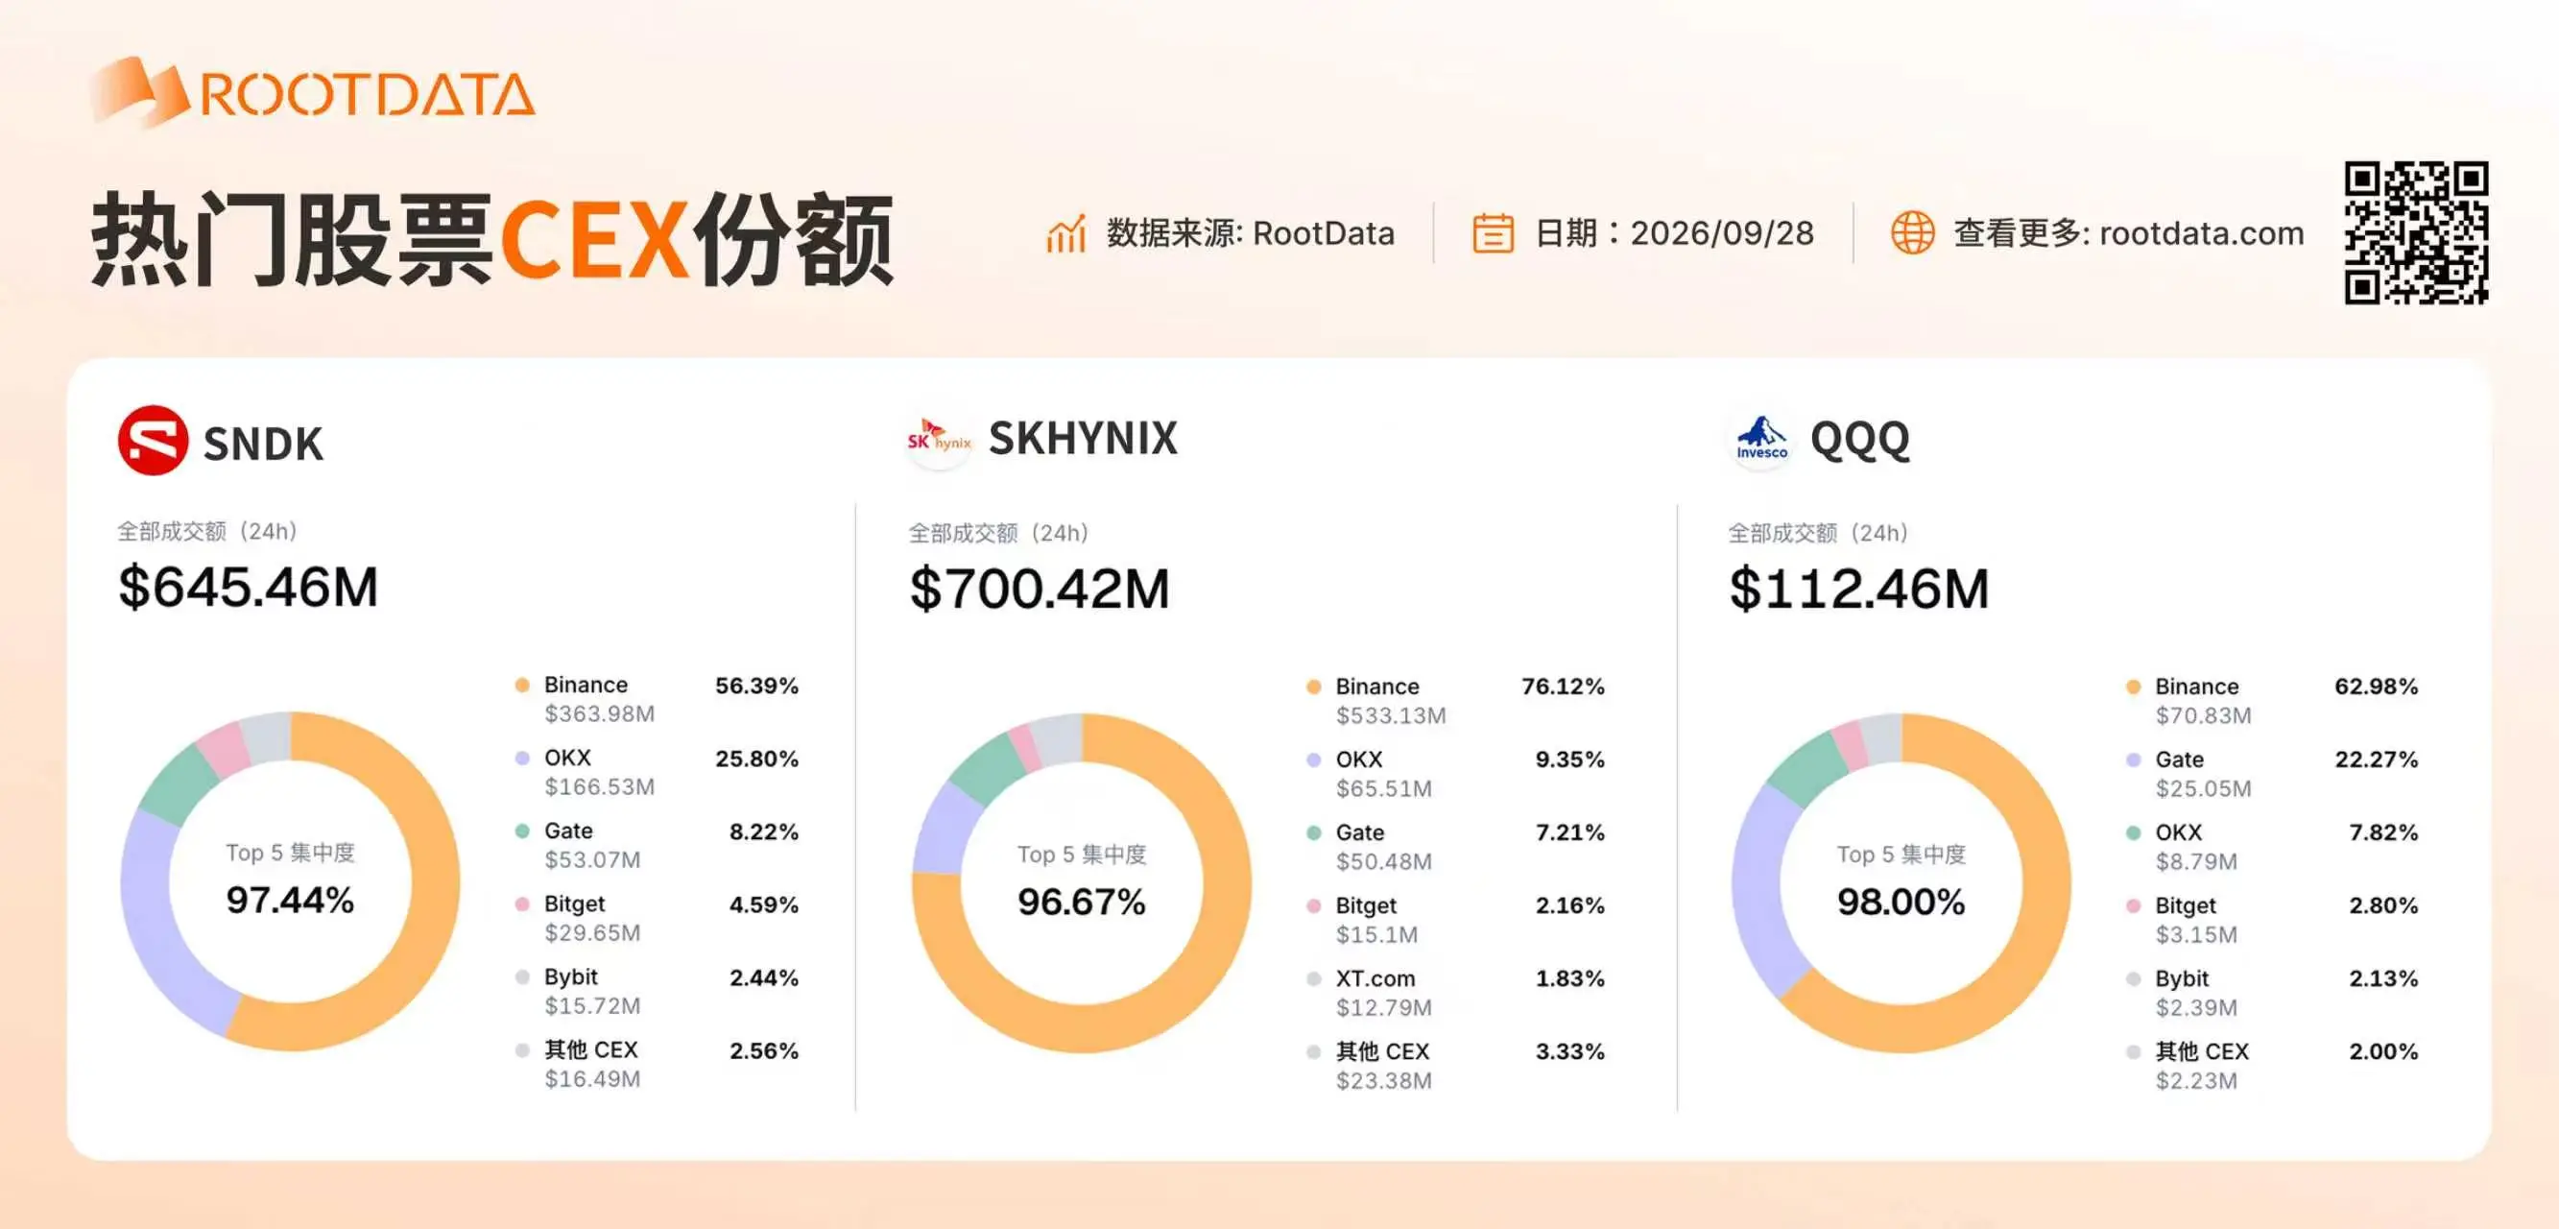Click QQQ Gate purple legend dot

pos(2133,760)
